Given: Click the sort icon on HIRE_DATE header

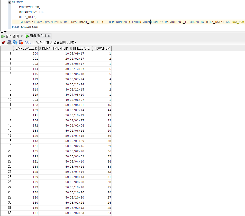Looking at the screenshot, I should click(71, 48).
